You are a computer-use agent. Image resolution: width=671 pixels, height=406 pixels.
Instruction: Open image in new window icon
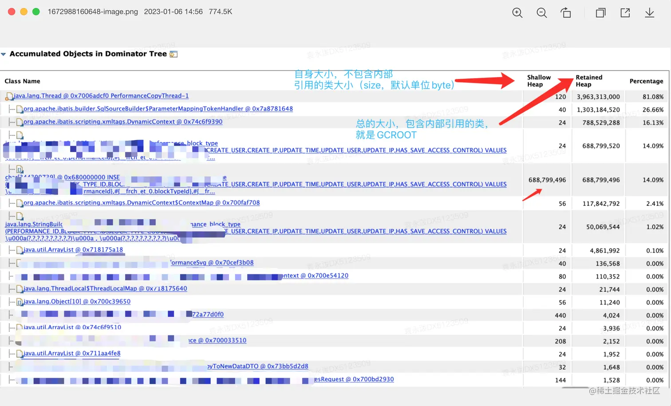[625, 13]
